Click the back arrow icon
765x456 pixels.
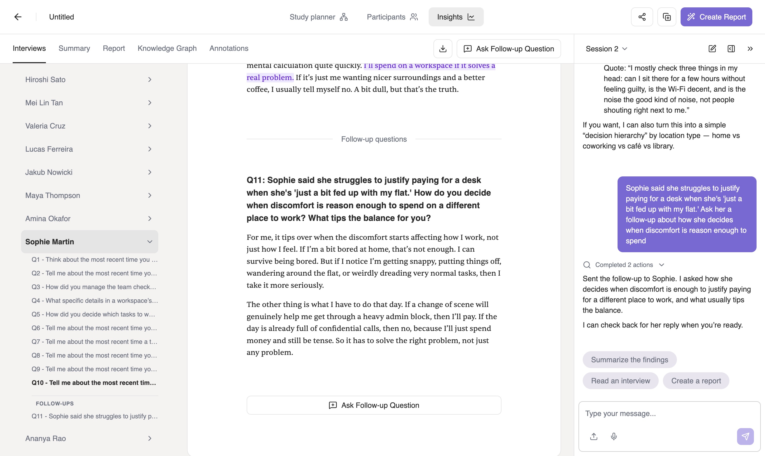coord(18,17)
